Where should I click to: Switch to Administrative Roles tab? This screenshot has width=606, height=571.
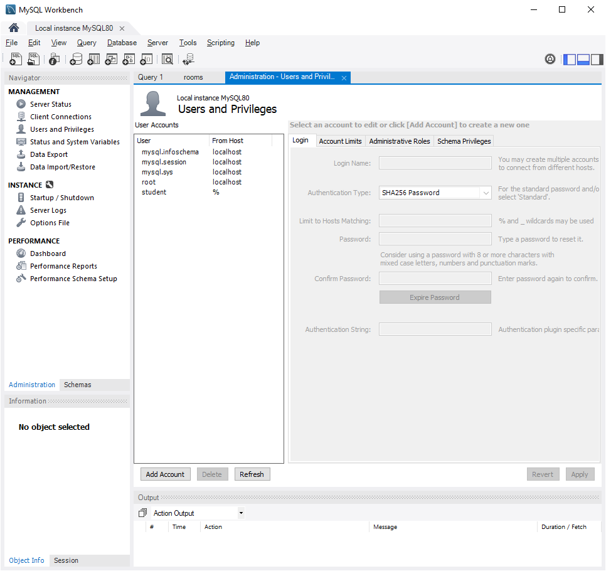[x=399, y=141]
